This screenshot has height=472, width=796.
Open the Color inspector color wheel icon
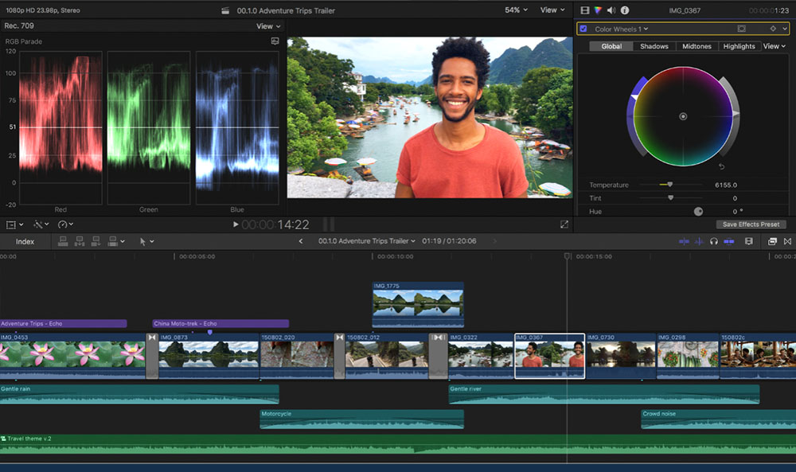tap(599, 10)
